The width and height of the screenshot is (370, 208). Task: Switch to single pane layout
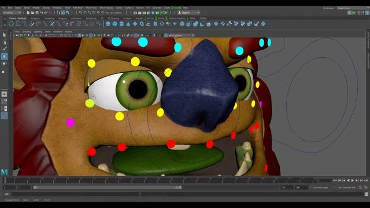[x=4, y=94]
